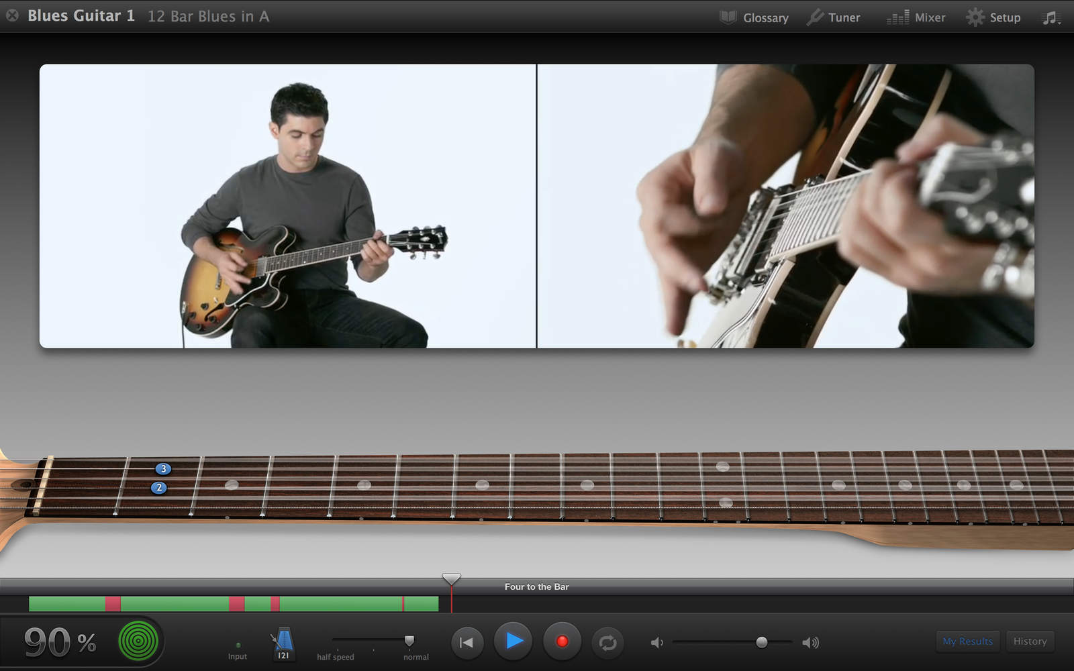Viewport: 1074px width, 671px height.
Task: Click the music note menu icon
Action: click(1051, 17)
